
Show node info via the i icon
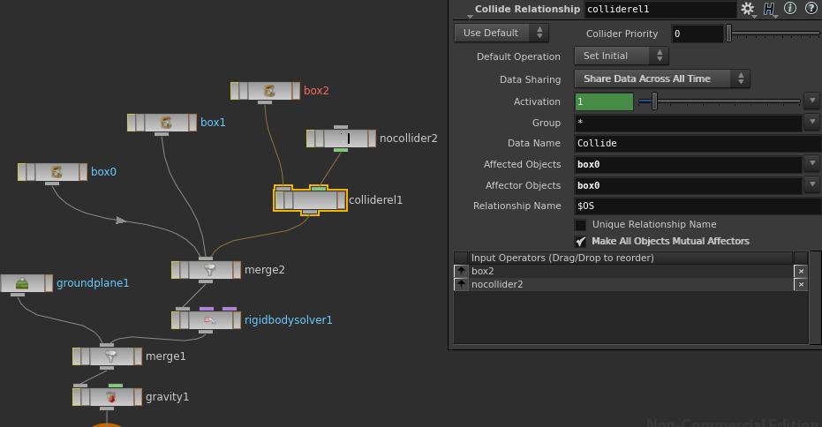[x=790, y=8]
